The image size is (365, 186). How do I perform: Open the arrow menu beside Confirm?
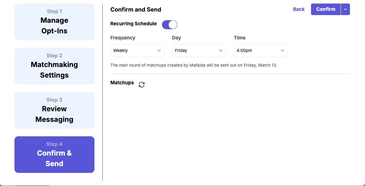(345, 9)
